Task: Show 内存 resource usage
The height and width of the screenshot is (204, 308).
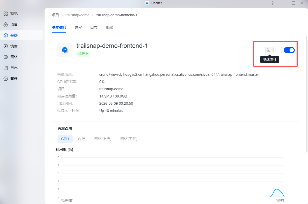Action: (81, 139)
